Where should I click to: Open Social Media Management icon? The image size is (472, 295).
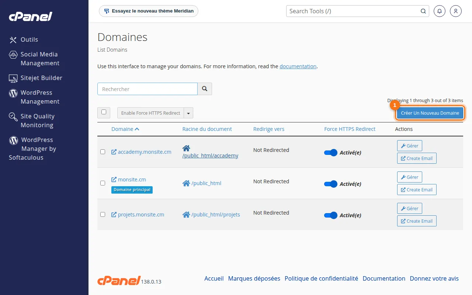click(13, 55)
